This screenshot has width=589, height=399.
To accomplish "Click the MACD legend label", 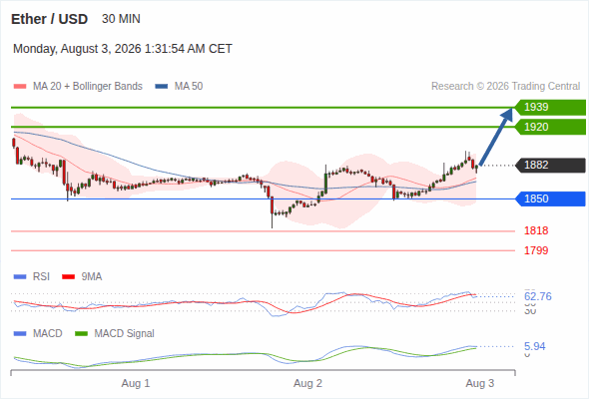I will 47,334.
